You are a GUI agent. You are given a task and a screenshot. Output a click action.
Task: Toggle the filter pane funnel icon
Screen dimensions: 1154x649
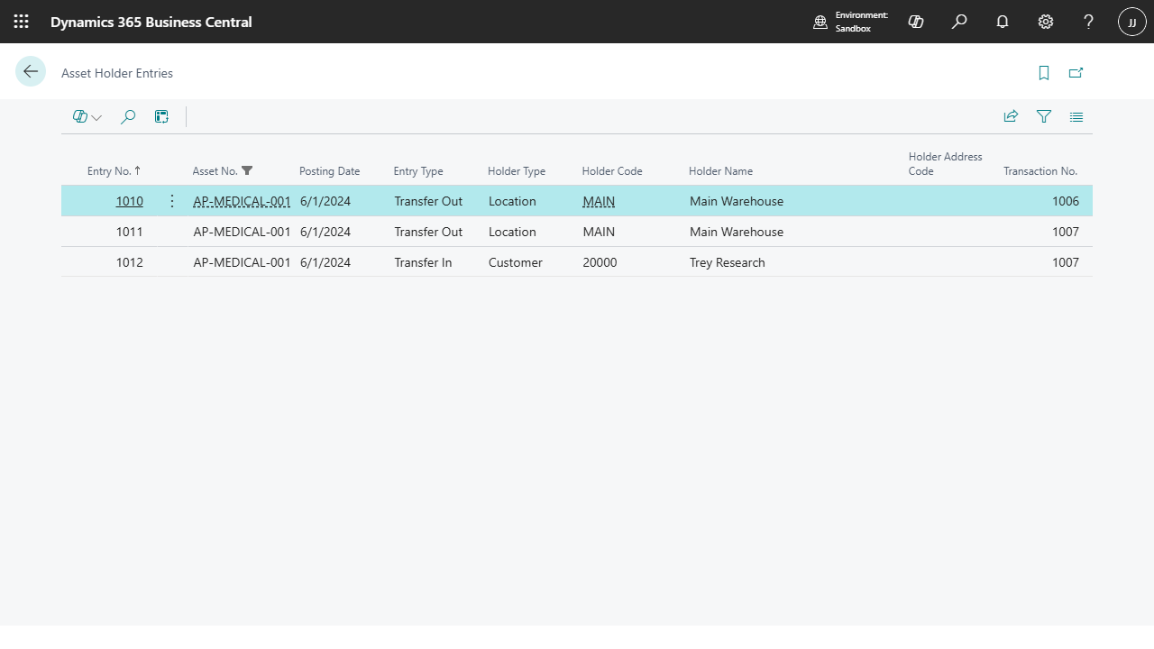click(x=1044, y=116)
